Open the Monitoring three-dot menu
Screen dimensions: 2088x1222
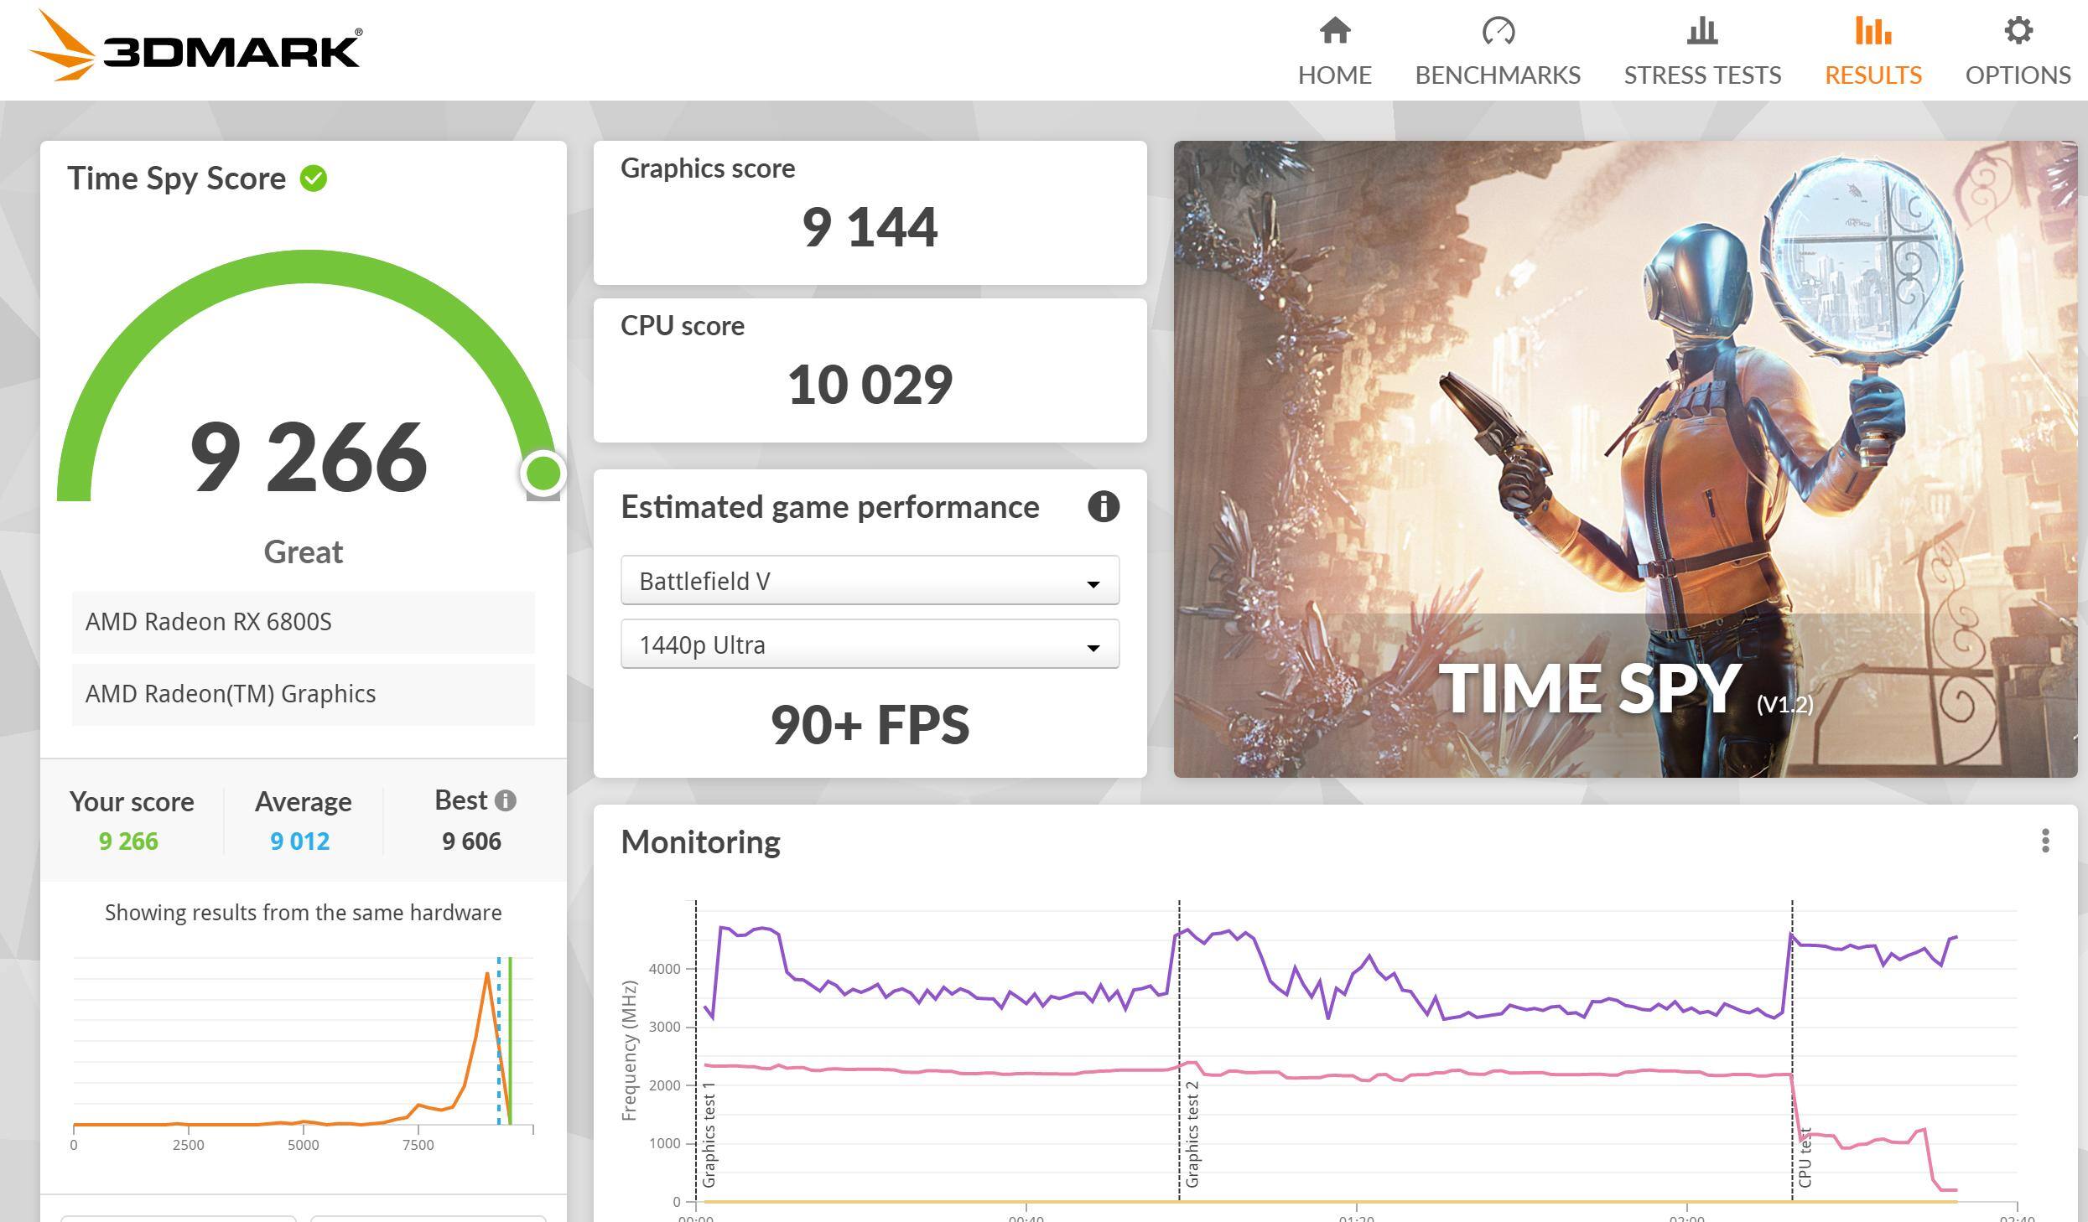[x=2045, y=841]
